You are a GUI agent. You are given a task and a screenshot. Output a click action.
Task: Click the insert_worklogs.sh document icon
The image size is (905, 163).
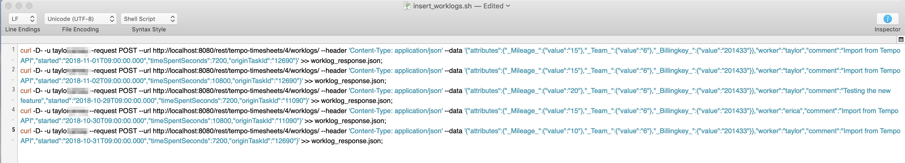click(407, 6)
